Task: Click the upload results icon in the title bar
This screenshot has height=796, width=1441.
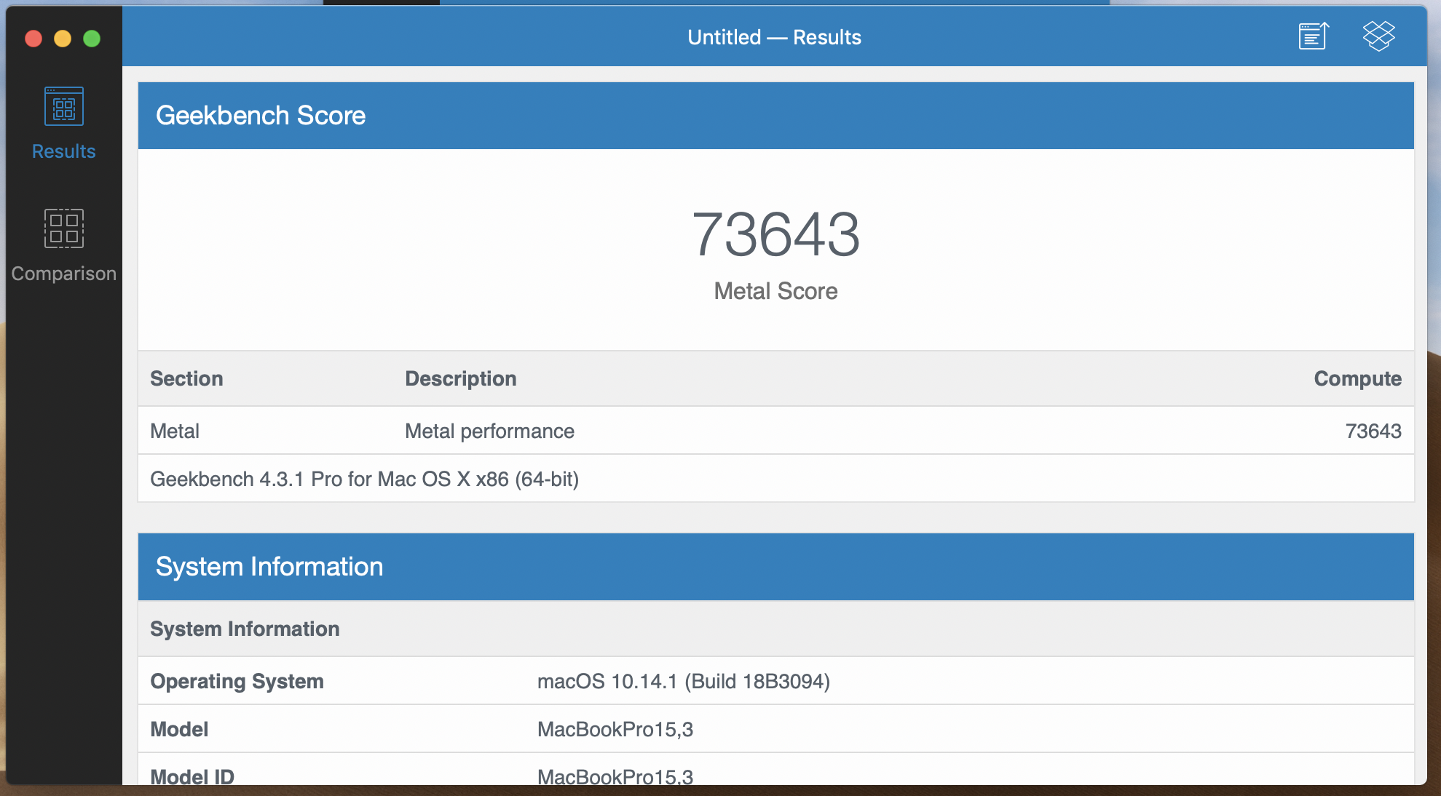Action: point(1314,36)
